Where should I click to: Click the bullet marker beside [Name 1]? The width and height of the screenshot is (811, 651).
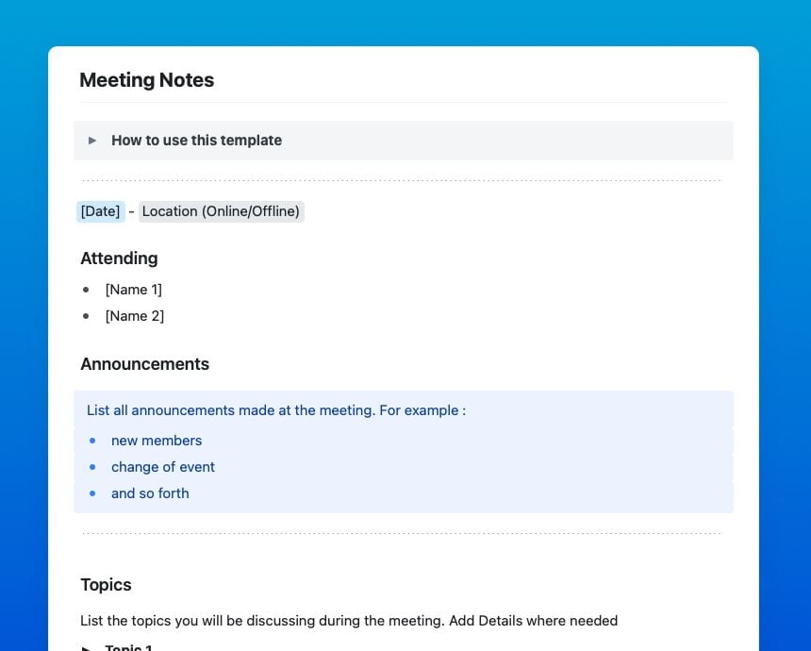(87, 290)
